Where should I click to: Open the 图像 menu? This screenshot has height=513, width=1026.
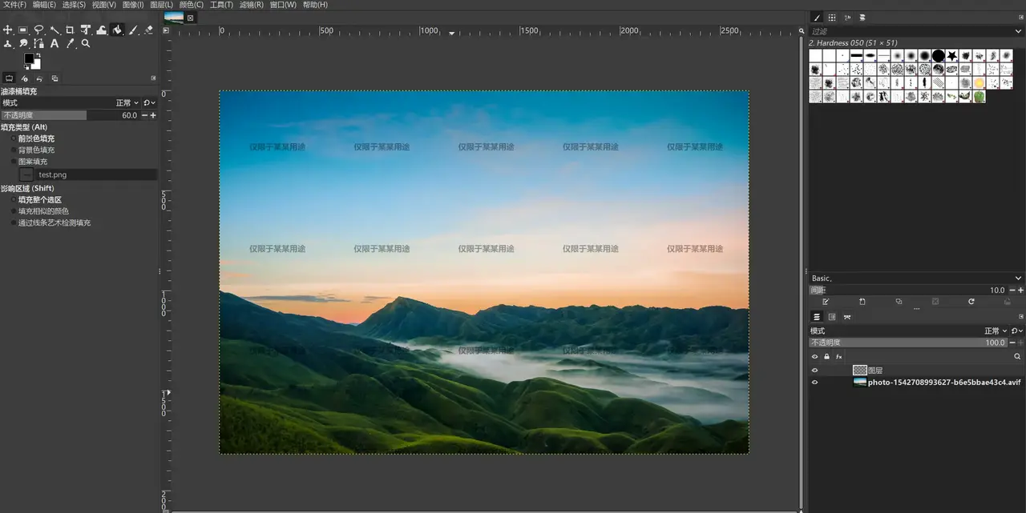(x=132, y=5)
